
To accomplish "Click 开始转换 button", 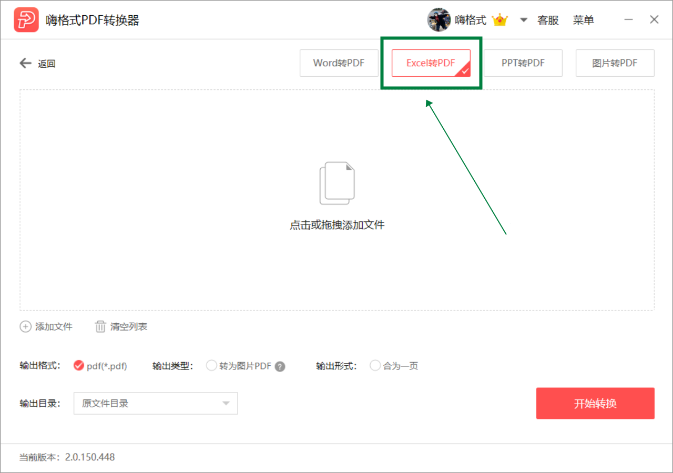I will [x=595, y=404].
